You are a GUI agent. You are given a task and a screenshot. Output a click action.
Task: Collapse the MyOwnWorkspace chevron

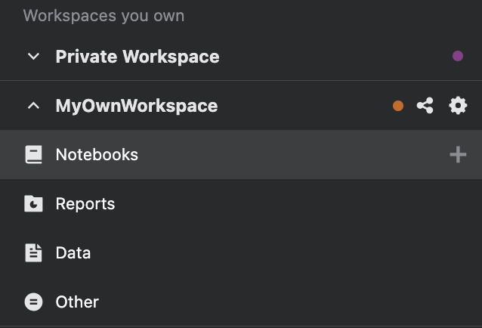pos(33,106)
